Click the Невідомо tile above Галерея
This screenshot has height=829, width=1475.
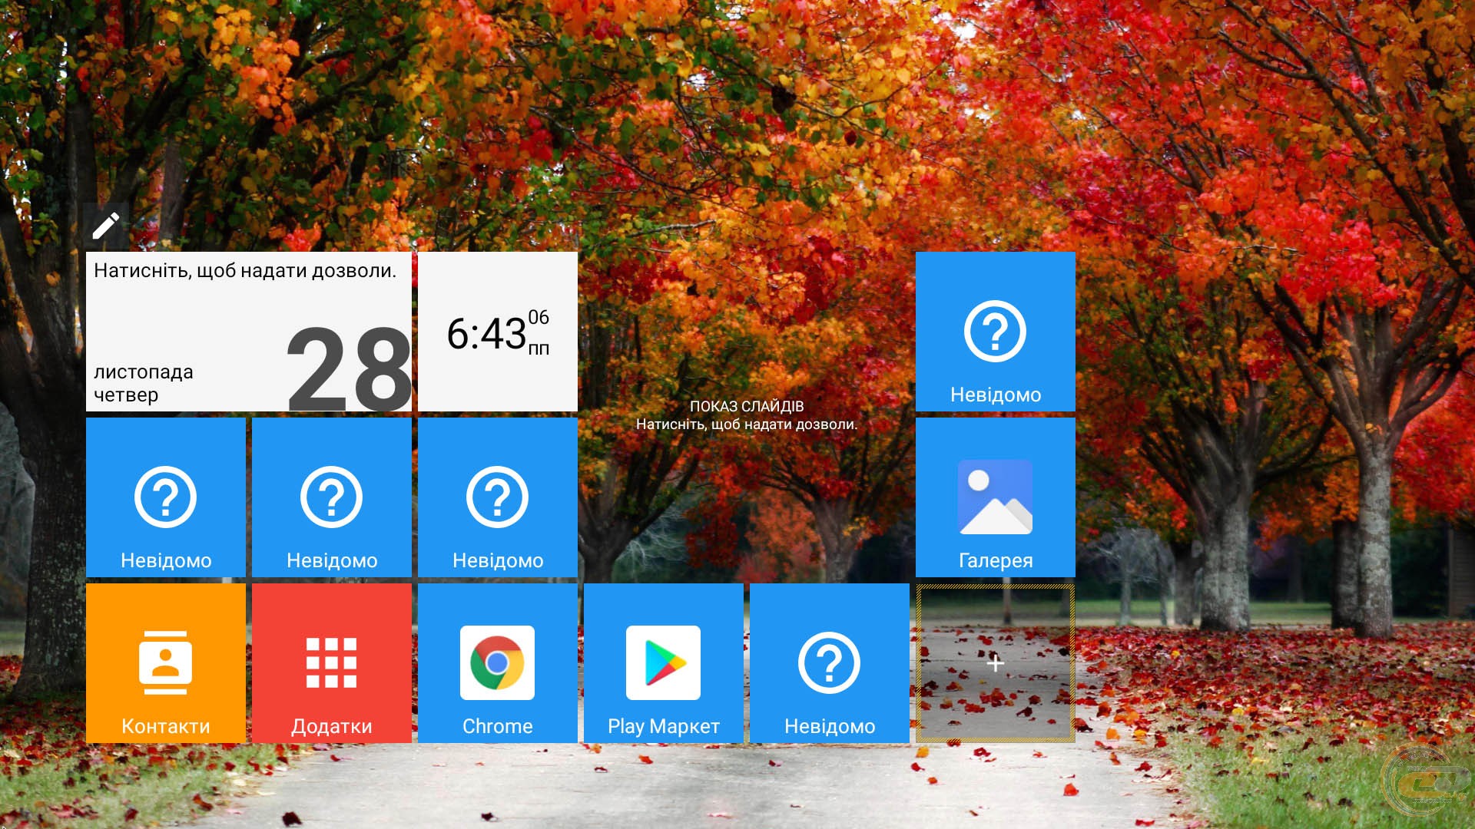[995, 331]
